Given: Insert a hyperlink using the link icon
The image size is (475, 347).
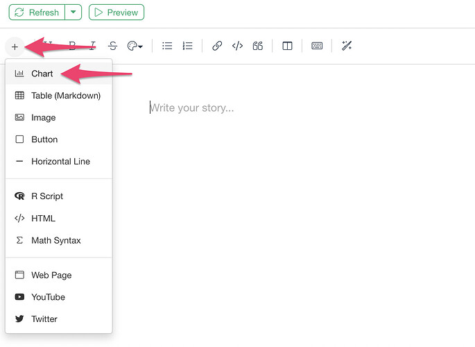Looking at the screenshot, I should coord(217,46).
